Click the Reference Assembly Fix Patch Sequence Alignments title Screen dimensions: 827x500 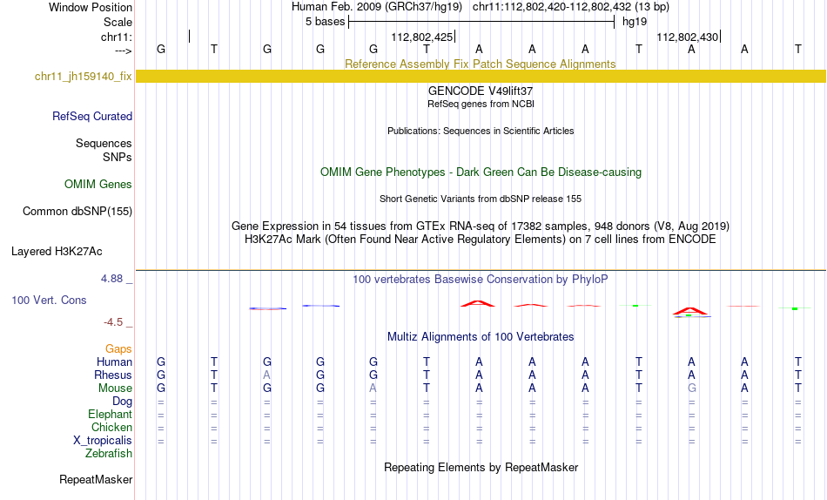tap(480, 64)
